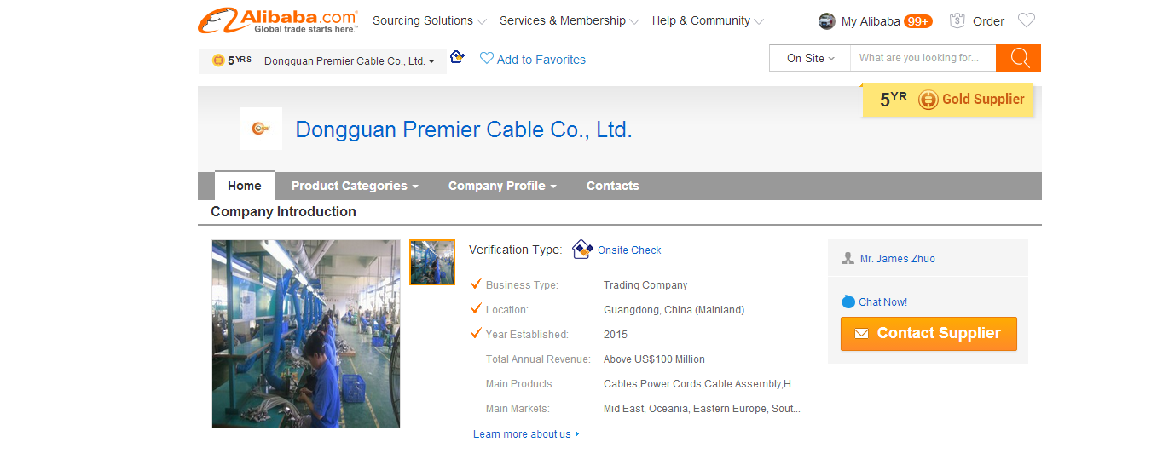Click the Main Products Cables,Power Cords text
Image resolution: width=1157 pixels, height=465 pixels.
tap(702, 384)
